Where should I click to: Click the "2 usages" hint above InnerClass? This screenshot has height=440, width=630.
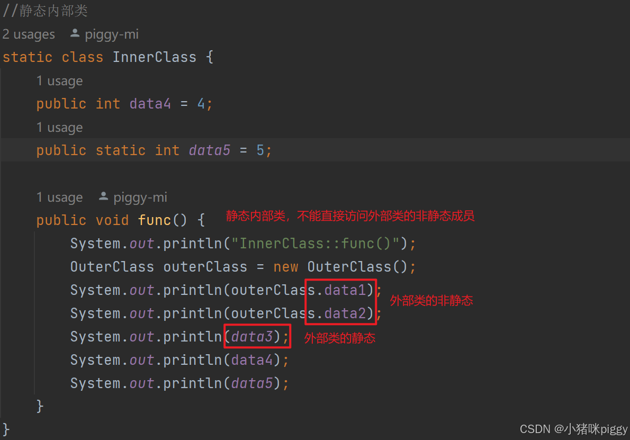[29, 34]
